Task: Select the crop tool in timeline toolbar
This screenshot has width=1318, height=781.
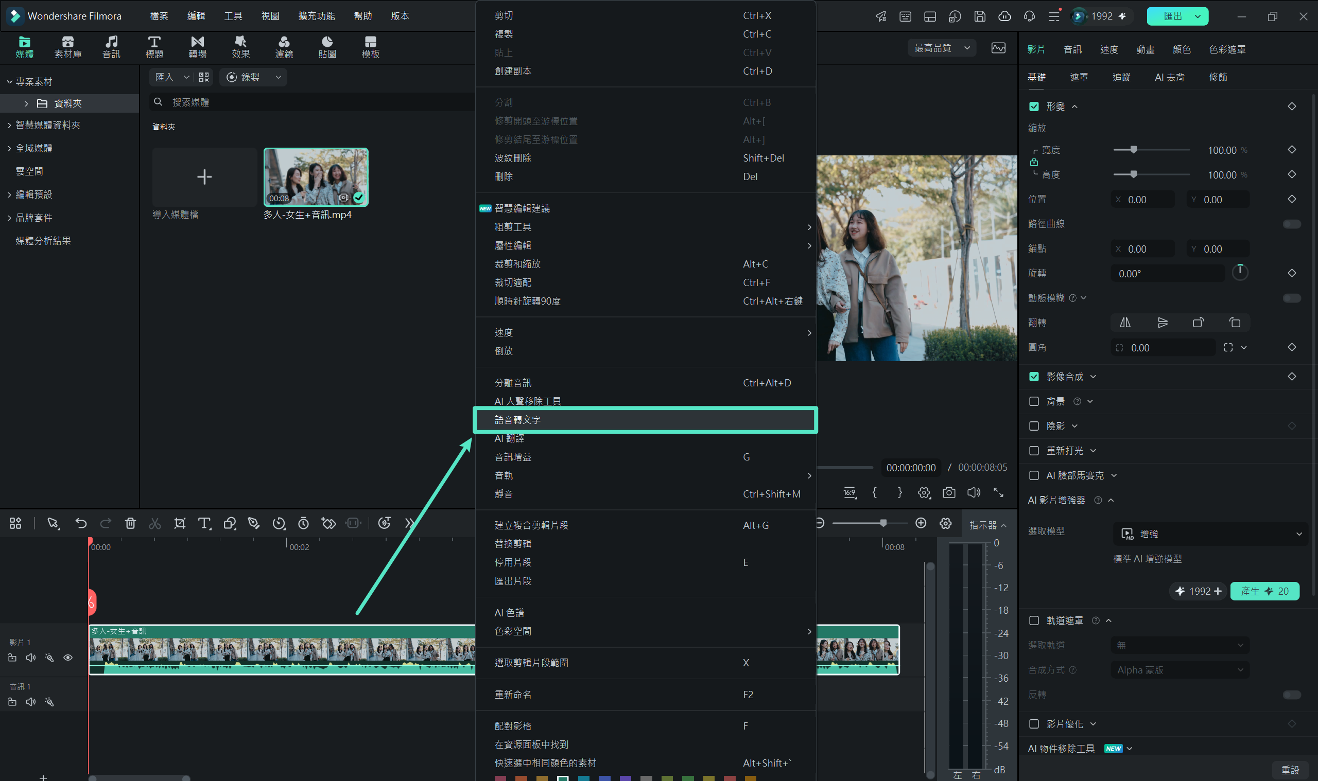Action: [x=180, y=523]
